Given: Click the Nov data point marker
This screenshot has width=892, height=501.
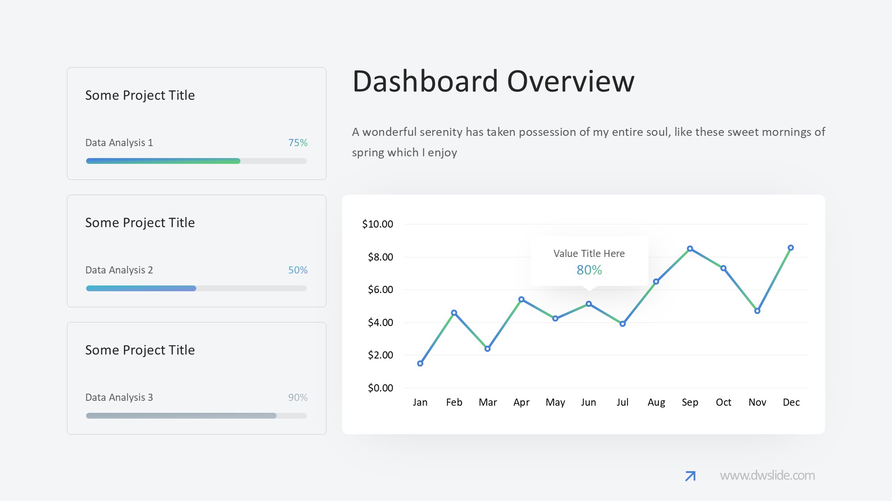Looking at the screenshot, I should tap(757, 311).
